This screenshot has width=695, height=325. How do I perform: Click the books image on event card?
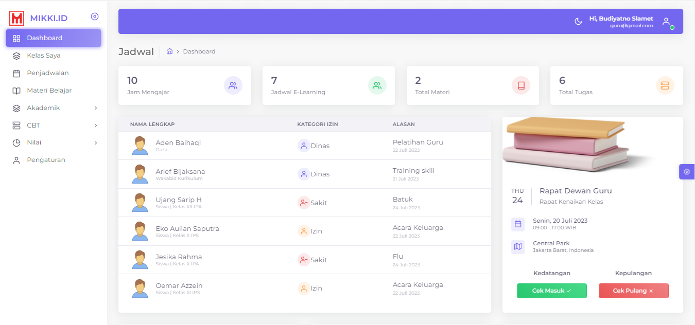566,144
